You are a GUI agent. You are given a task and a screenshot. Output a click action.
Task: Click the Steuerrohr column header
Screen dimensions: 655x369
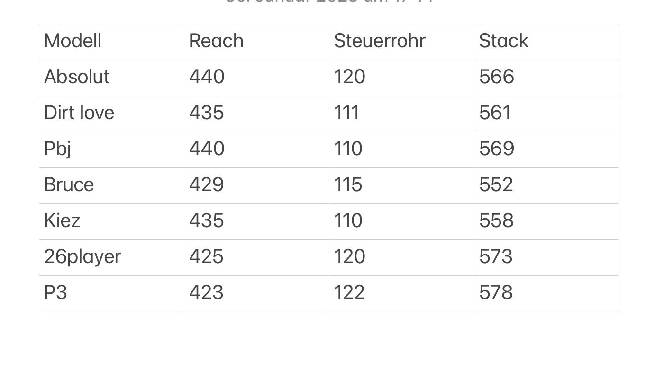pos(380,41)
